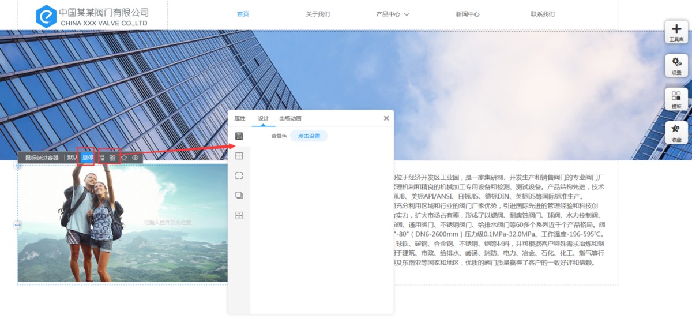Click the 中国某某阀门有限公司 company name
This screenshot has width=692, height=322.
pos(104,12)
